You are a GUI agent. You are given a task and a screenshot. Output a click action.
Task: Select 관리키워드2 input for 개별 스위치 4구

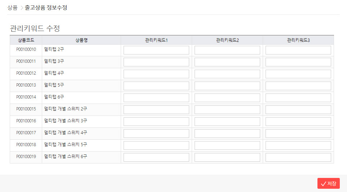click(x=227, y=134)
